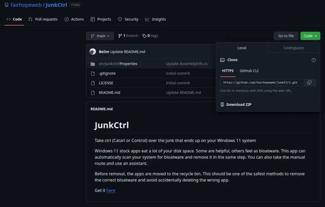Click the file icon for .gitignore

93,73
